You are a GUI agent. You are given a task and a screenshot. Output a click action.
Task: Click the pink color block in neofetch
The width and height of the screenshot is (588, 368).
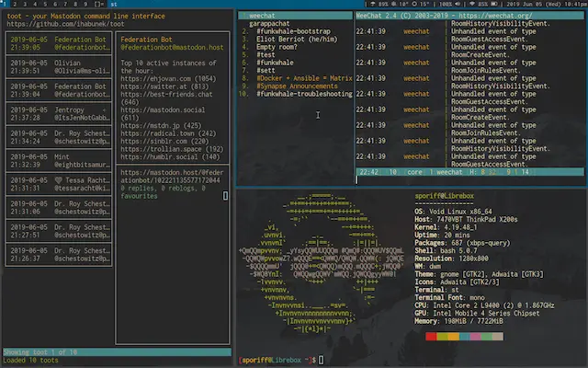point(476,336)
